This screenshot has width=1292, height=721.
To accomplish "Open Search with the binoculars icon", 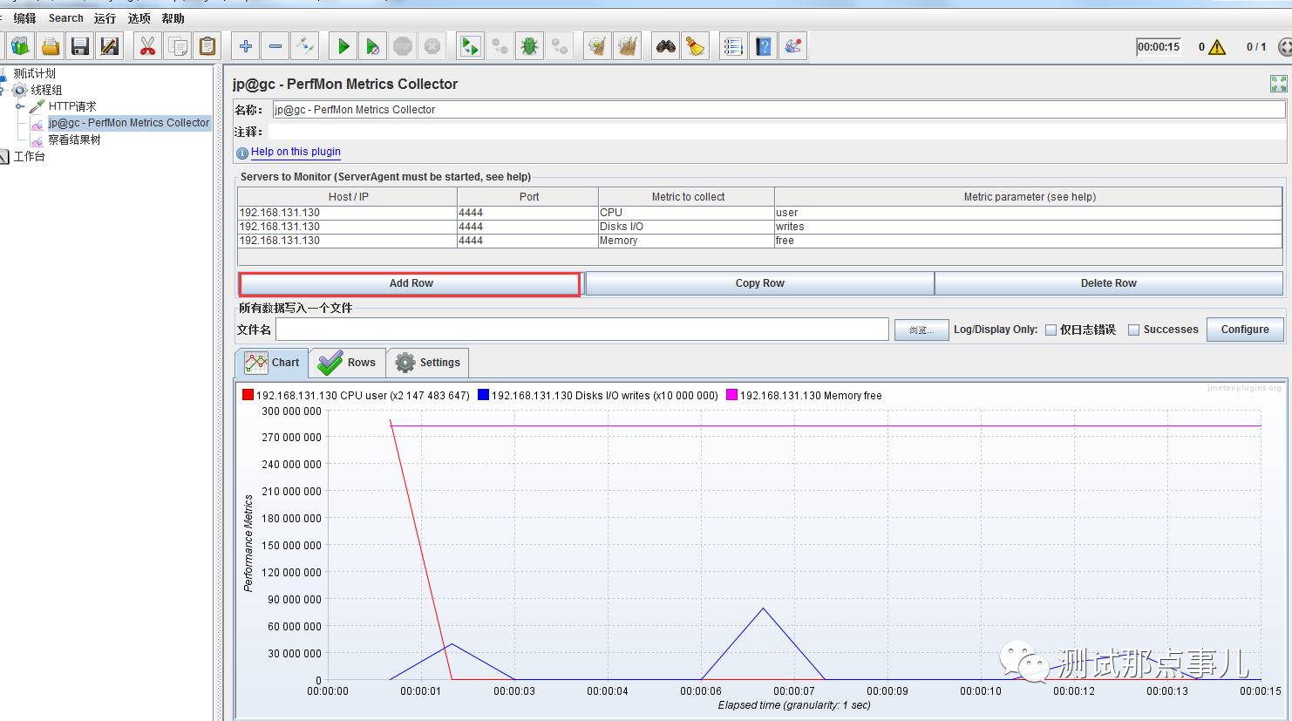I will (666, 46).
